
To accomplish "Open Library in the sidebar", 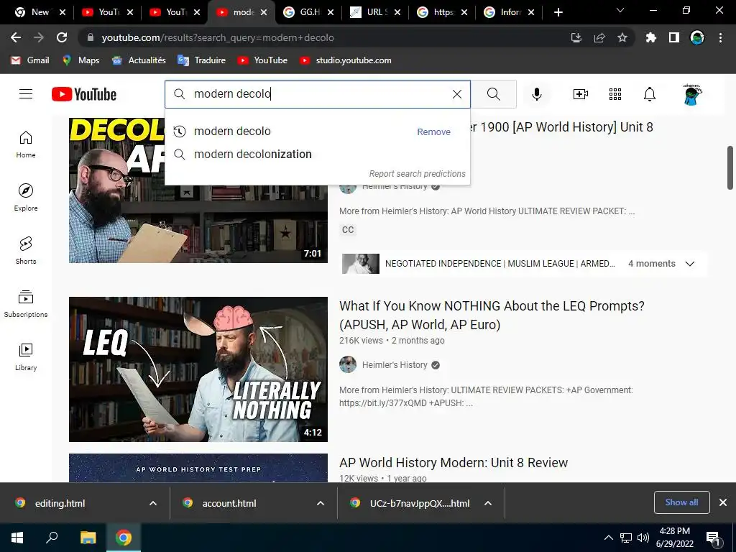I will pos(26,356).
